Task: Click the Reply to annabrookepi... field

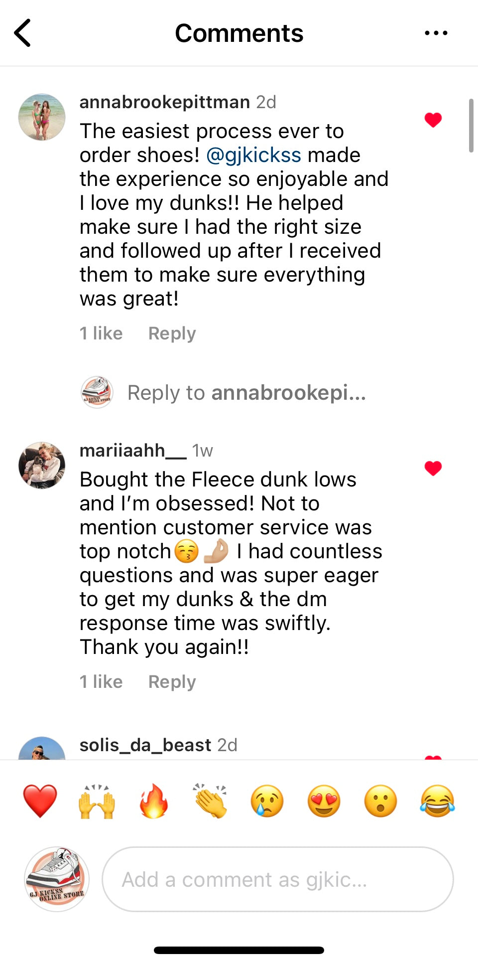Action: (x=246, y=393)
